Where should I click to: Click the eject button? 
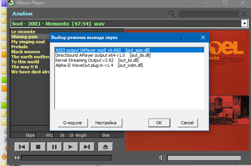[105, 147]
